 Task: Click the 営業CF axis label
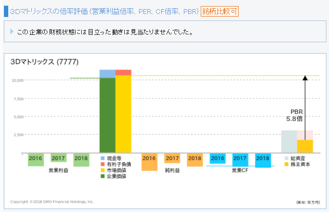[x=240, y=170]
